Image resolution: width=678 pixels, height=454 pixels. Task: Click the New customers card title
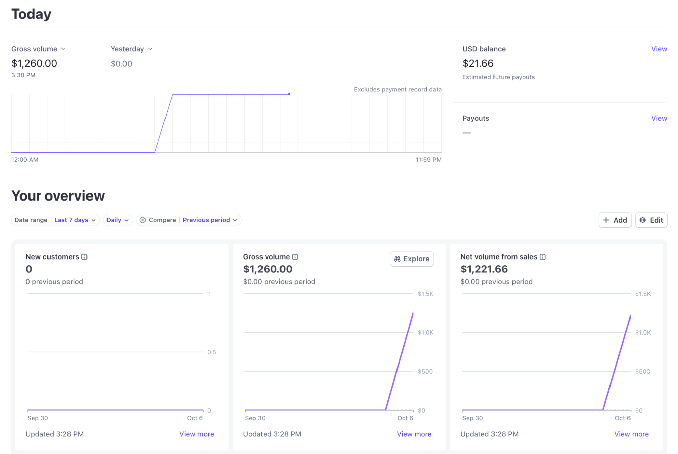point(52,257)
